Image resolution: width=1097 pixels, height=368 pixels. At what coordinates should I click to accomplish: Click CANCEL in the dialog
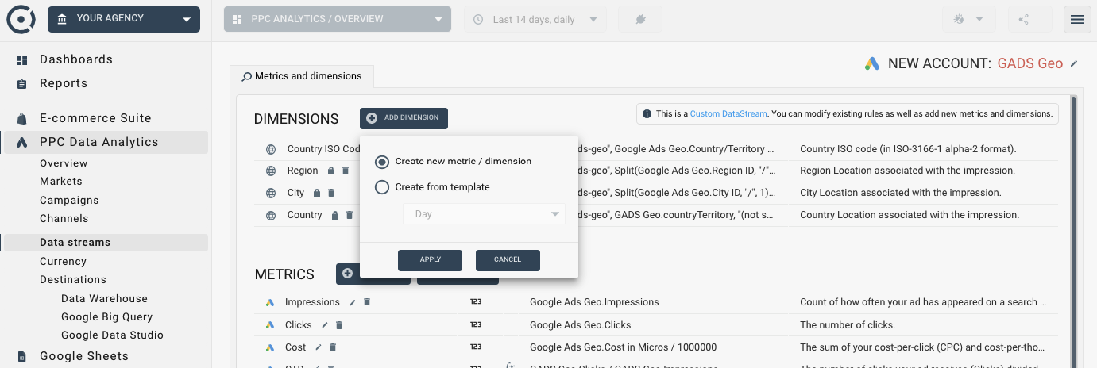point(508,259)
